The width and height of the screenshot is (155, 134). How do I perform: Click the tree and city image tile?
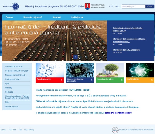[x=110, y=70]
